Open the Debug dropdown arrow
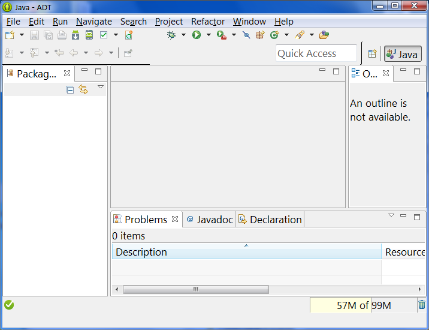The height and width of the screenshot is (330, 429). pyautogui.click(x=183, y=35)
